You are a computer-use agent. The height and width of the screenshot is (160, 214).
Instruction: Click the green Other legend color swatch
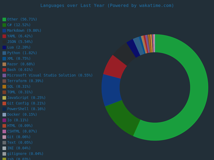(4, 19)
